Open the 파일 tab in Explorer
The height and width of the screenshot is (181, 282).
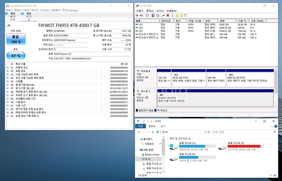tap(140, 126)
